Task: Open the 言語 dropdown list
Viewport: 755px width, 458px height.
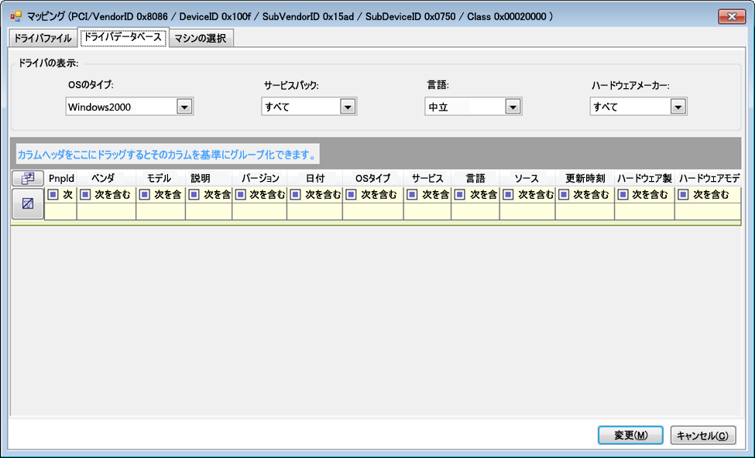Action: pos(512,108)
